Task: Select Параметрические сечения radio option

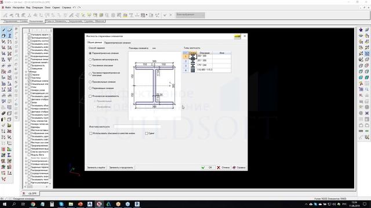Action: click(90, 53)
